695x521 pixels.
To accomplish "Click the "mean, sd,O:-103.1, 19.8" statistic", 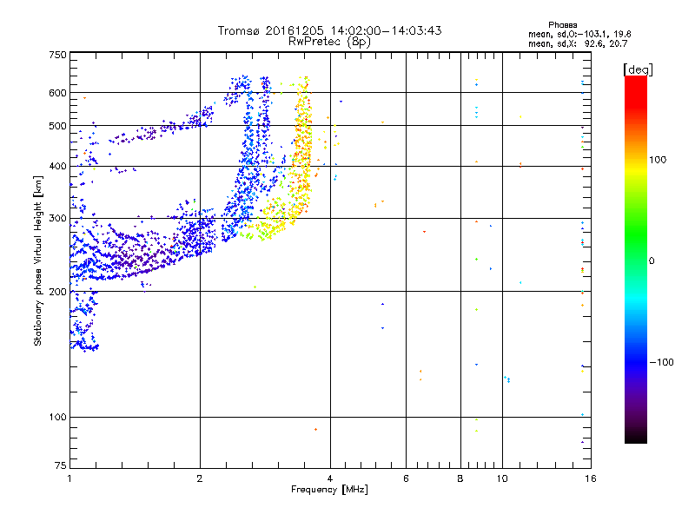I will (579, 34).
